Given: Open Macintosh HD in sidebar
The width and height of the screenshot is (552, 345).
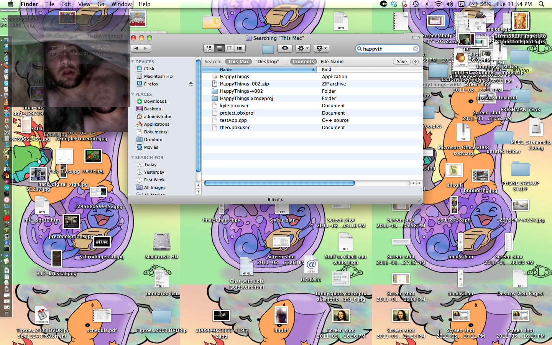Looking at the screenshot, I should coord(158,76).
